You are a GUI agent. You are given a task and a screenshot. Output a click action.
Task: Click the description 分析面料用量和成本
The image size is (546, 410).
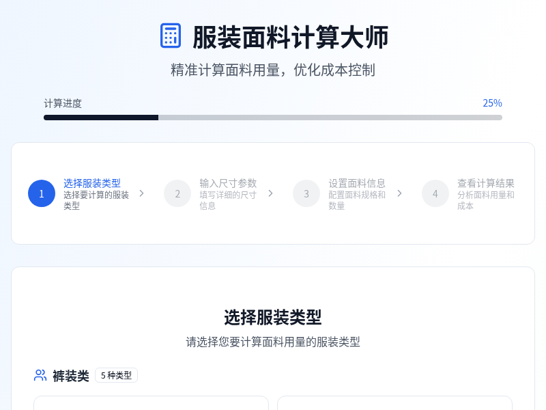pyautogui.click(x=486, y=200)
